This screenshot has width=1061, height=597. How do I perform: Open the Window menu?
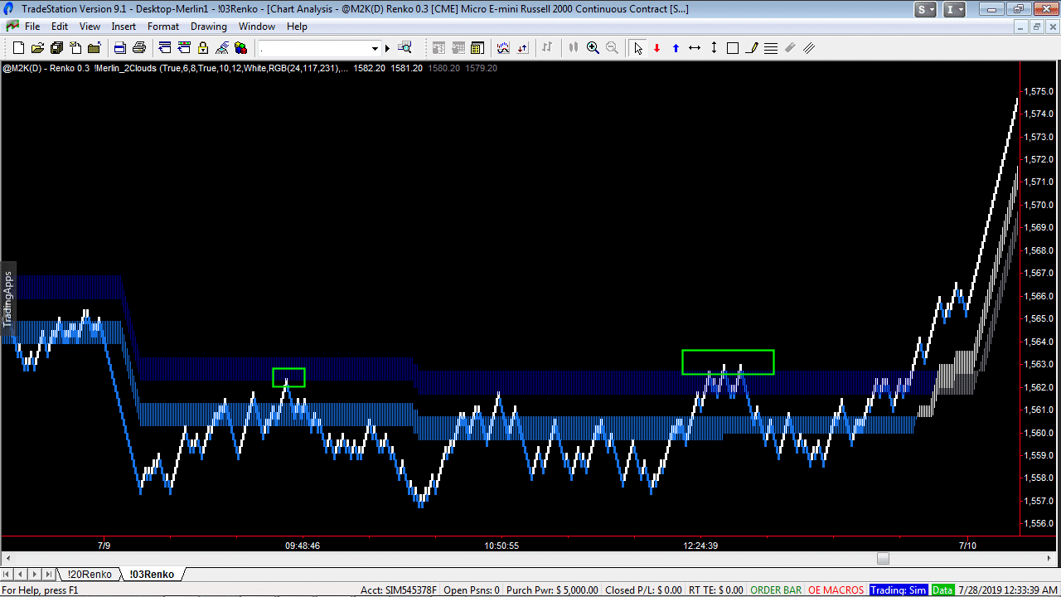[257, 27]
